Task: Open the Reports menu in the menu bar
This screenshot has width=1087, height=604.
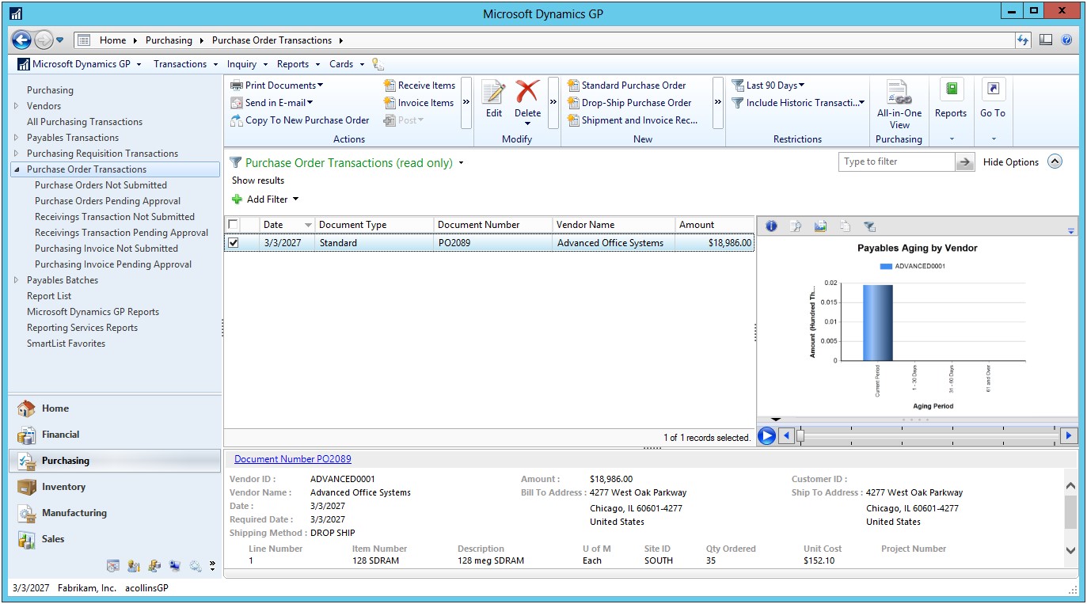Action: pyautogui.click(x=298, y=64)
